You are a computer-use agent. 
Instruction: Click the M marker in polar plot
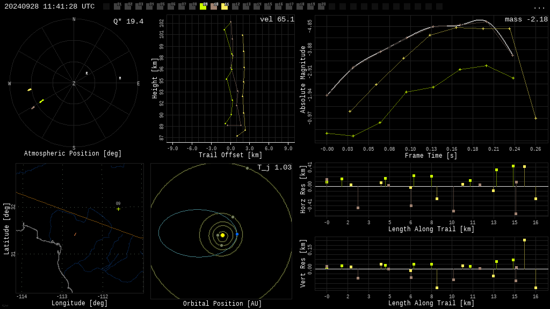coord(120,78)
